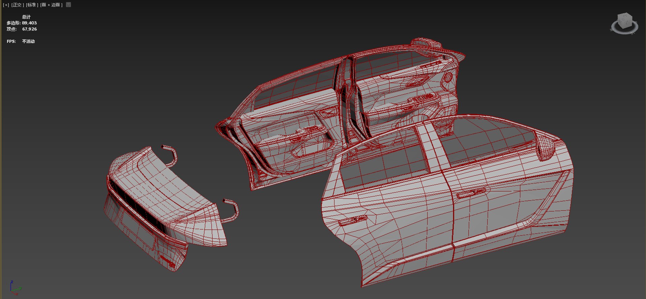
Task: Click the vertex count value 67,926
Action: click(30, 29)
